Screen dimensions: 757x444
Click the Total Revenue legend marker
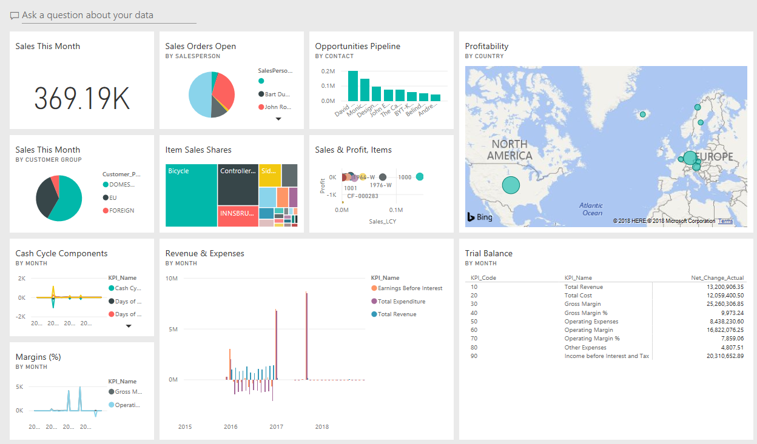374,314
